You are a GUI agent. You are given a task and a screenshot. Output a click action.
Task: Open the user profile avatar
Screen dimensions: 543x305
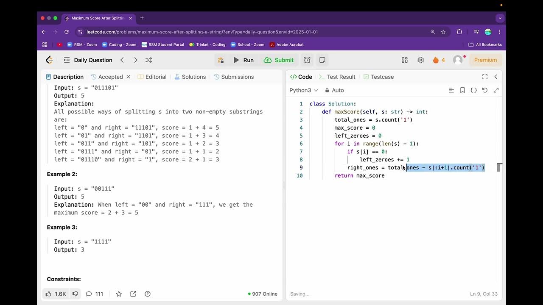458,60
